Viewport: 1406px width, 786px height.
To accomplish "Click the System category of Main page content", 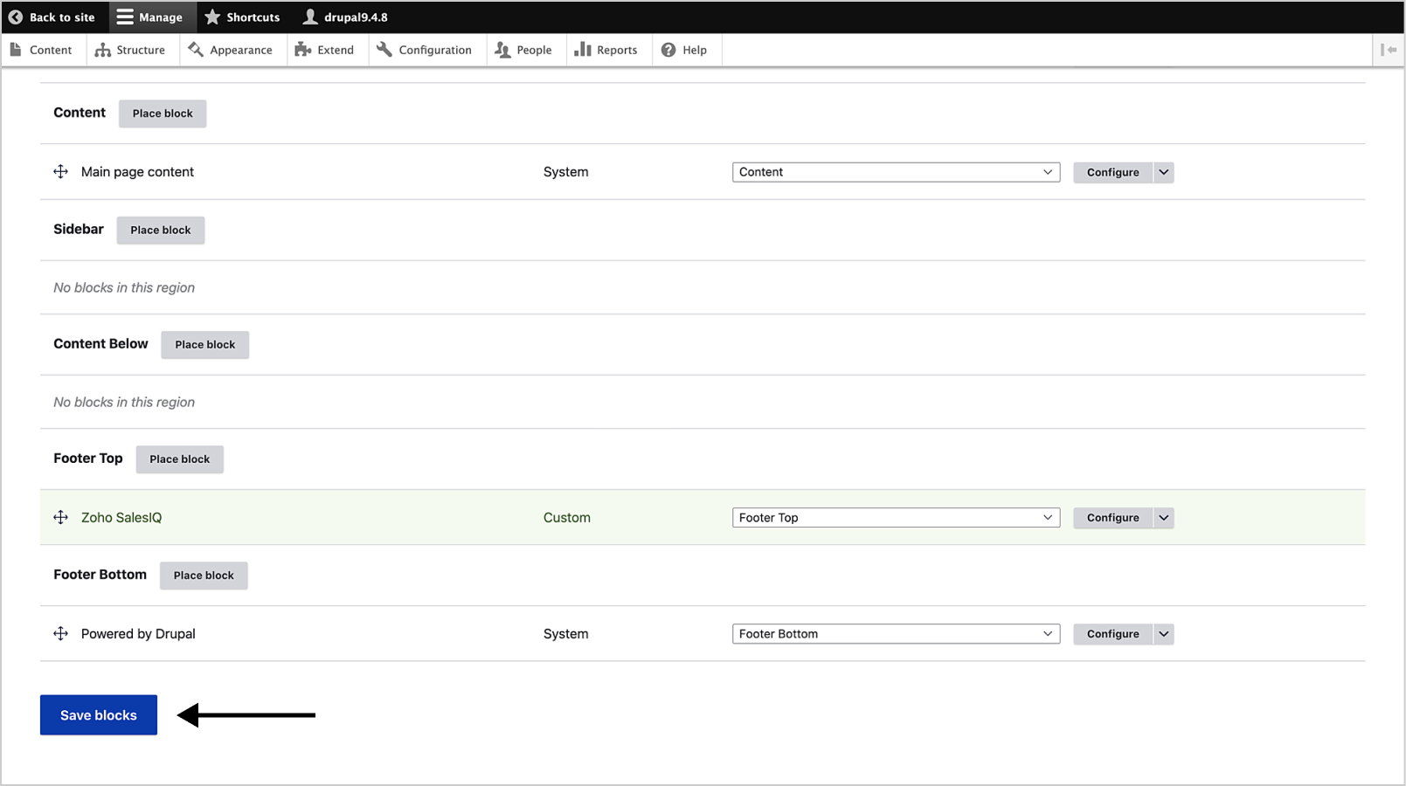I will tap(566, 172).
